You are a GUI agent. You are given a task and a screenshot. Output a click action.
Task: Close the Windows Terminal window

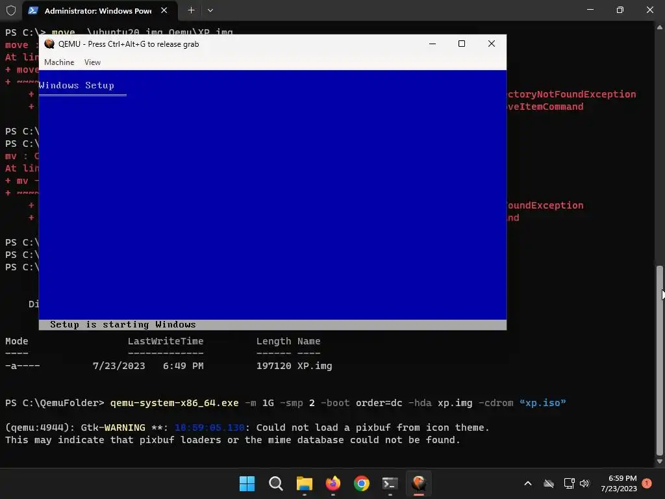point(649,10)
